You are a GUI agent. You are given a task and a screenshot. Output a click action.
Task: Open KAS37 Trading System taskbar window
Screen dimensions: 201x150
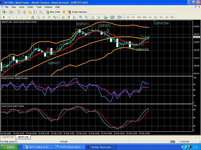(38, 147)
